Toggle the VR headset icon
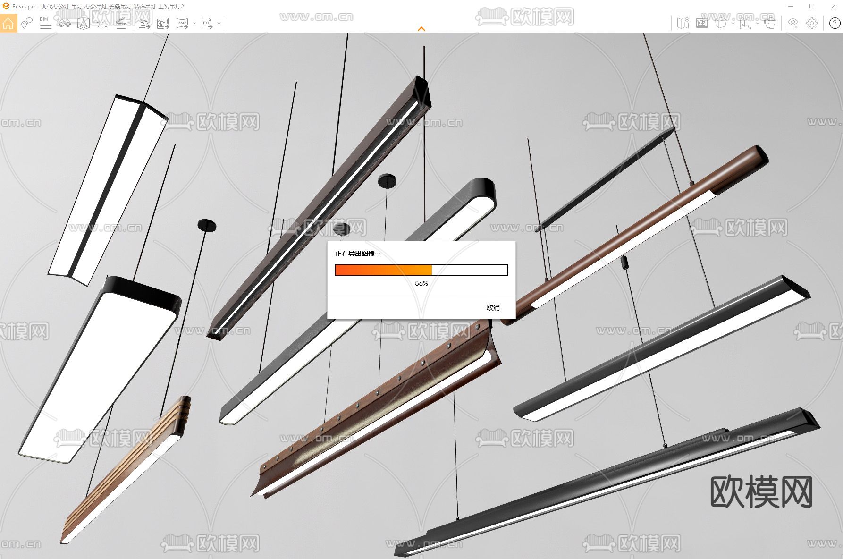Screen dimensions: 843x559 tap(770, 23)
